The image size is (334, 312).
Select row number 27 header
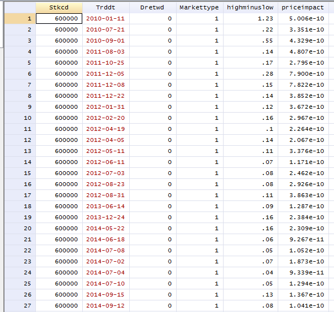tap(20, 306)
